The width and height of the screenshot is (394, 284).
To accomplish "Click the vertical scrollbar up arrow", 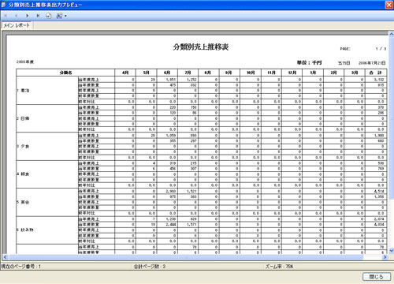I will (x=391, y=34).
